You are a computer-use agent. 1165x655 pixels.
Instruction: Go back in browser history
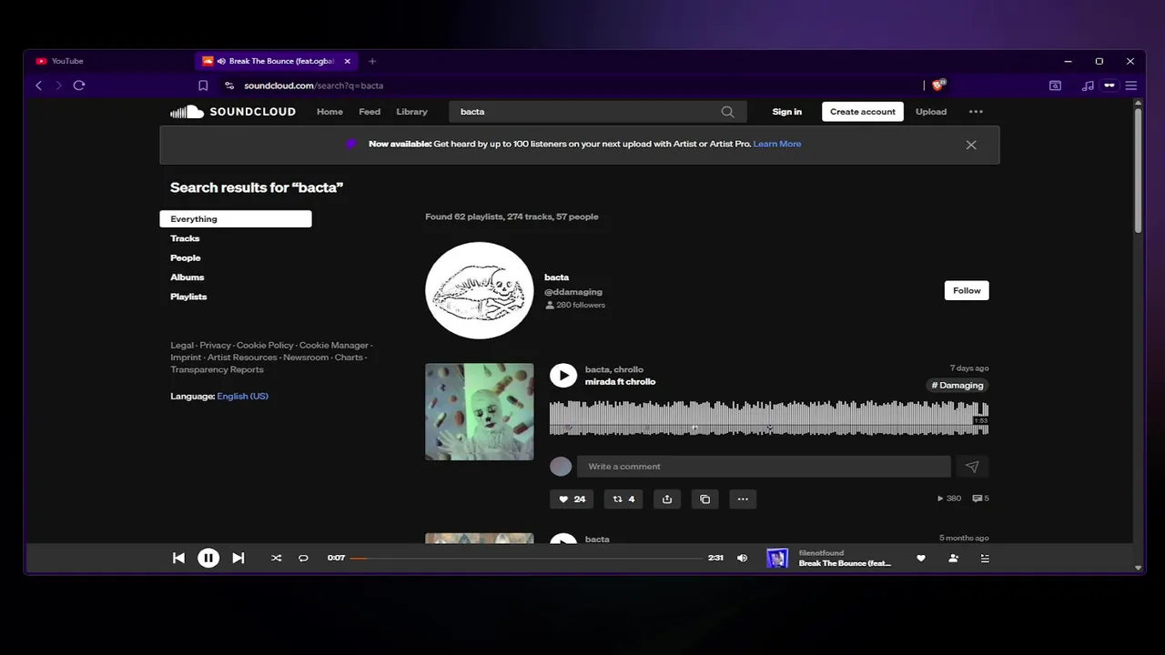[x=38, y=86]
